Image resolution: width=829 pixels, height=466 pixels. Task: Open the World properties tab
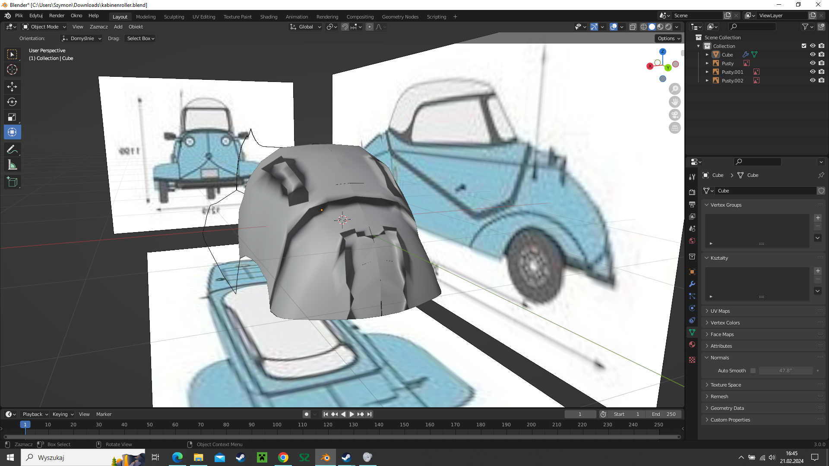[692, 241]
